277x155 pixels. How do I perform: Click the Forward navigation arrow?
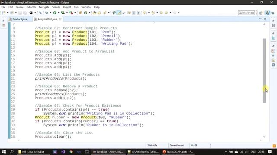click(174, 13)
